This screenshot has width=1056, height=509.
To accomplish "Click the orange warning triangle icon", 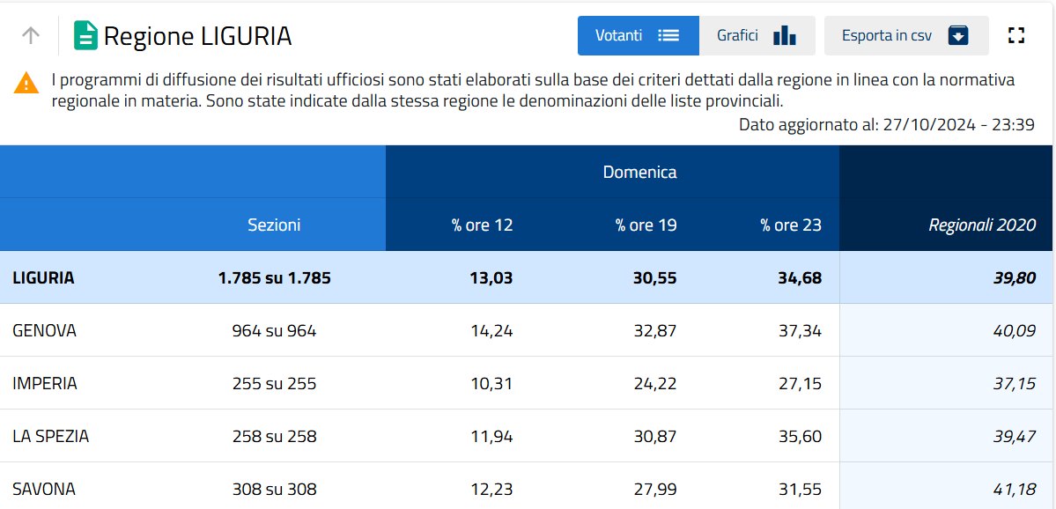I will click(x=26, y=83).
